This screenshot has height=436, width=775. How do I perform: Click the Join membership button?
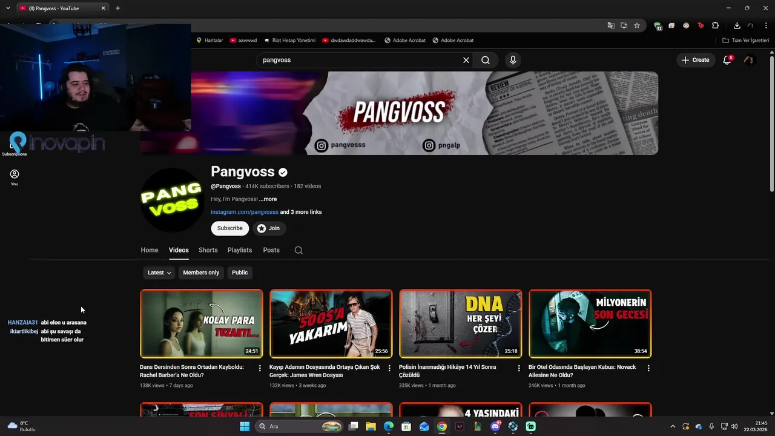pos(269,228)
